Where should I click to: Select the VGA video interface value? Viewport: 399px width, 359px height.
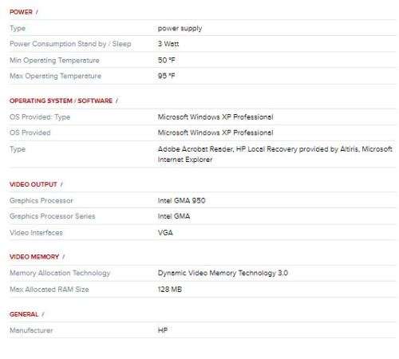pos(165,233)
